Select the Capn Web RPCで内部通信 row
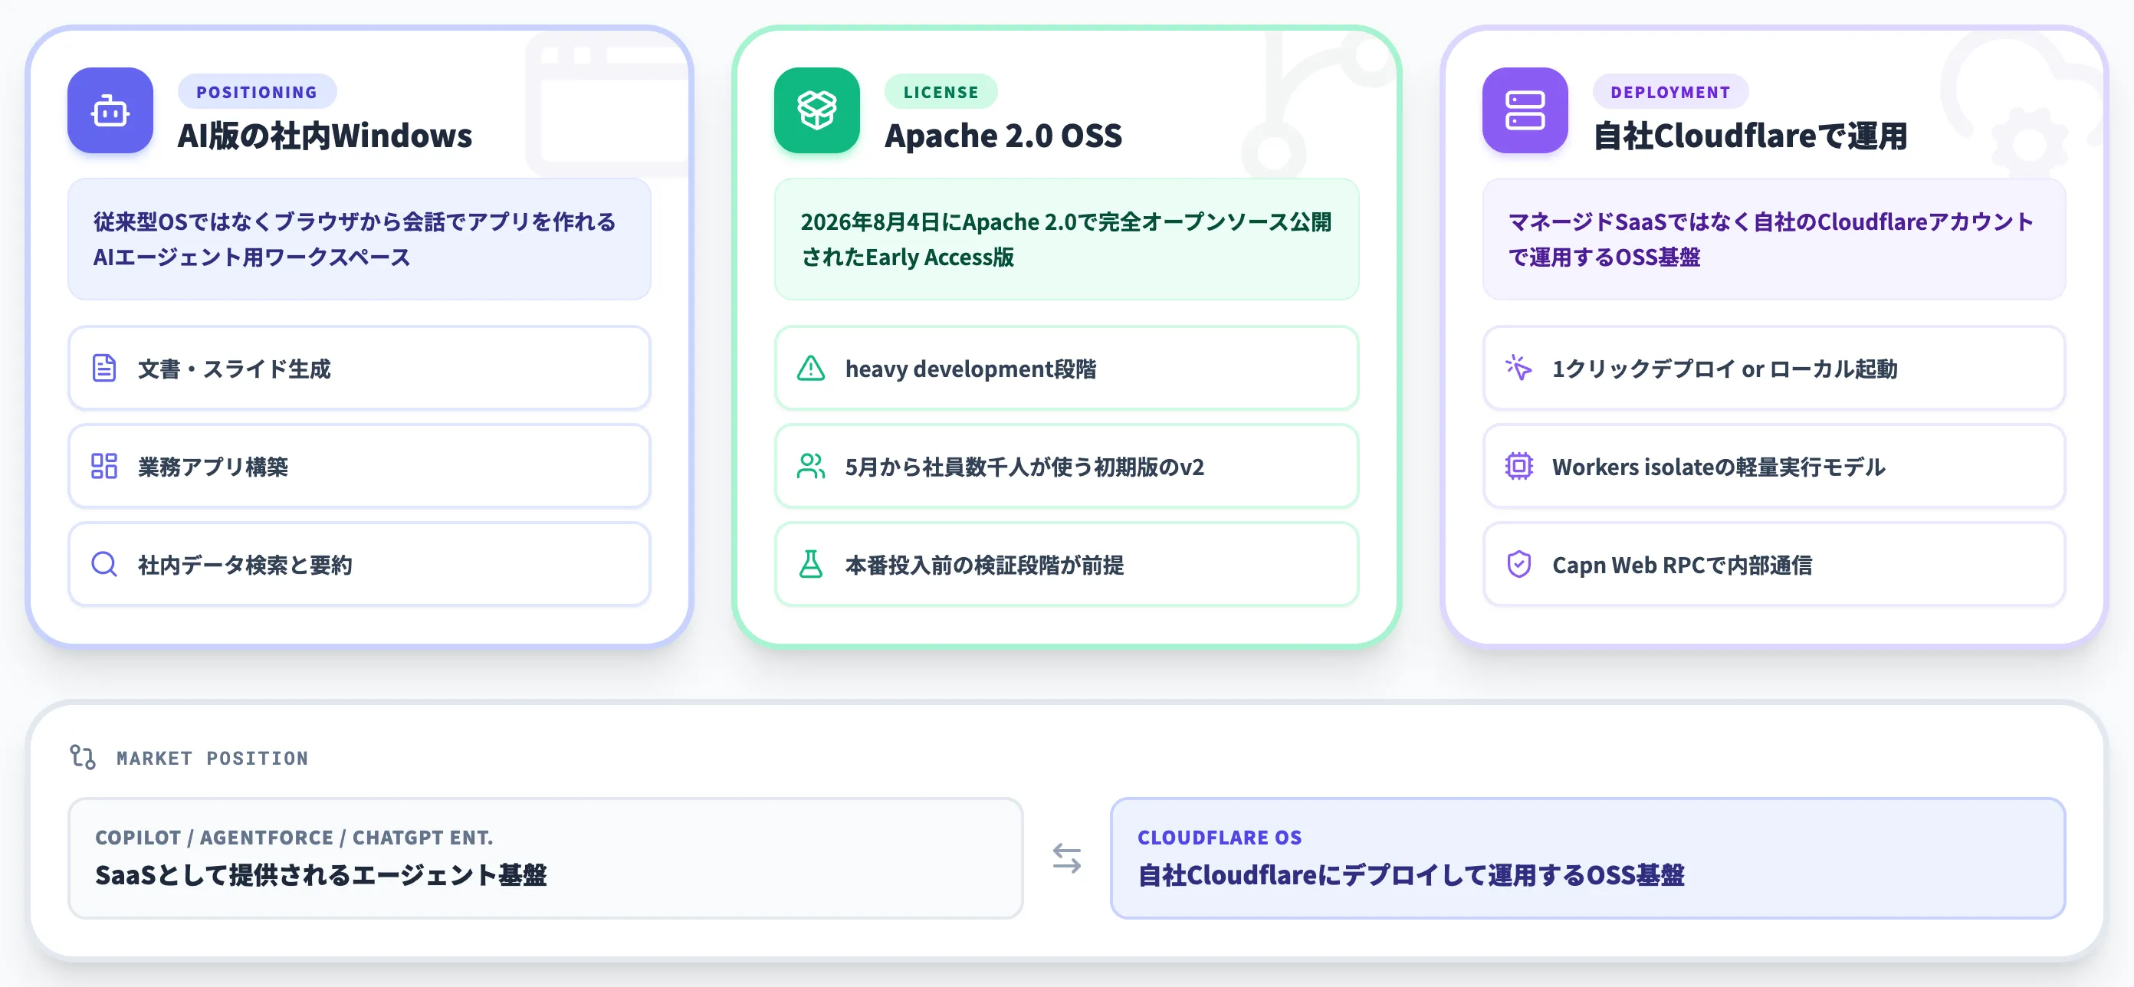 [x=1775, y=564]
